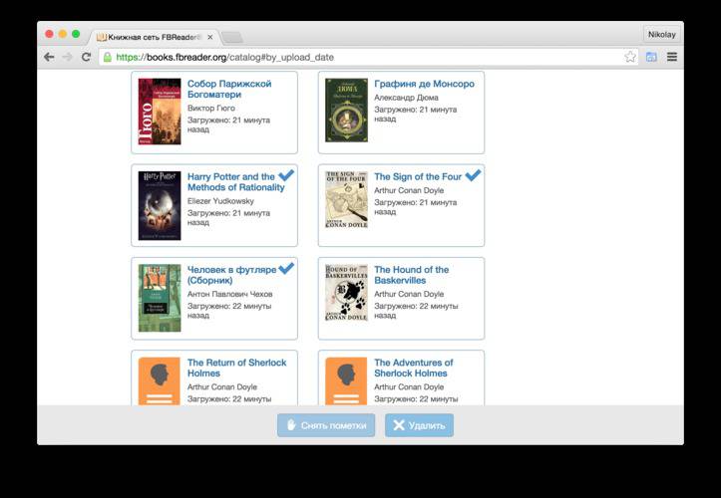Click upload time text under Графиня де Монсоро
The image size is (721, 498).
[415, 114]
